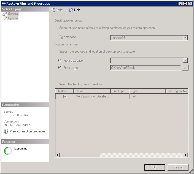194x174 pixels.
Task: Switch to the Options page
Action: [x=13, y=18]
